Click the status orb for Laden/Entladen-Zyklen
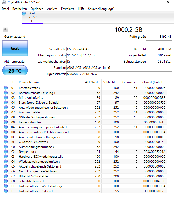The width and height of the screenshot is (174, 197). point(6,191)
